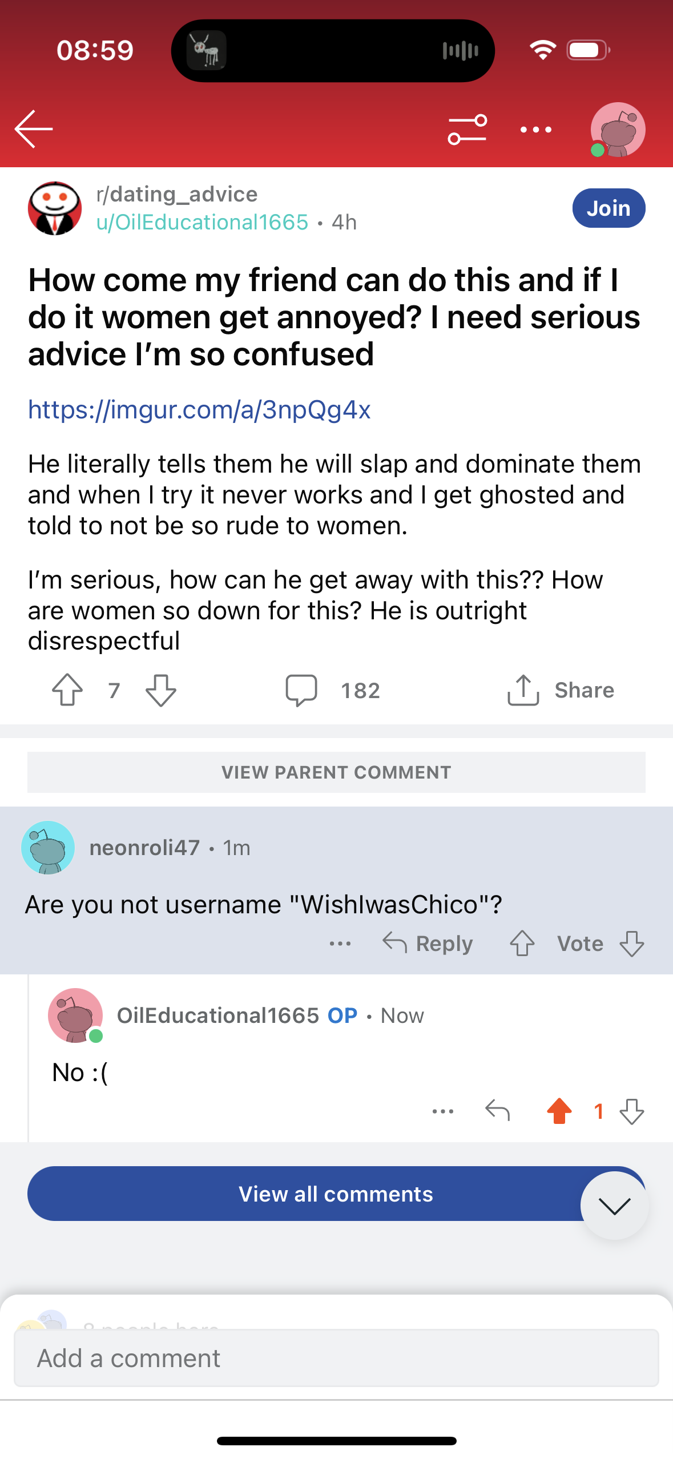Screen dimensions: 673x1459
Task: Open the three-dot post options menu
Action: 536,130
